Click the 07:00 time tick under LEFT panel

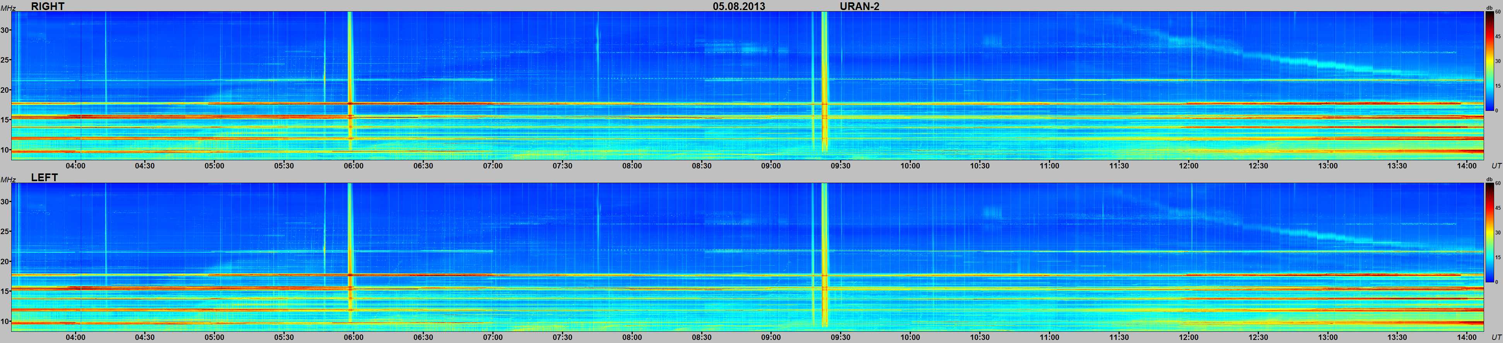click(x=492, y=337)
